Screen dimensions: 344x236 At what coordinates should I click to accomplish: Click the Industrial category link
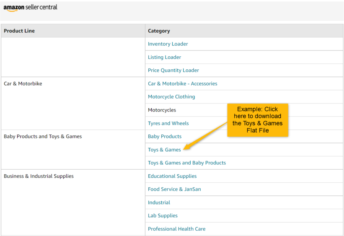(159, 202)
